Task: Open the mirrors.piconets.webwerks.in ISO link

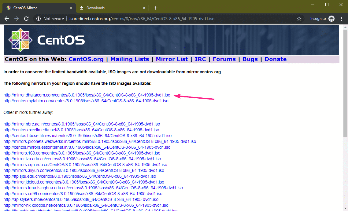Action: coord(100,141)
